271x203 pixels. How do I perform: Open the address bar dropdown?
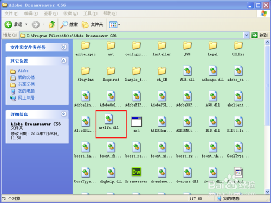[246, 35]
